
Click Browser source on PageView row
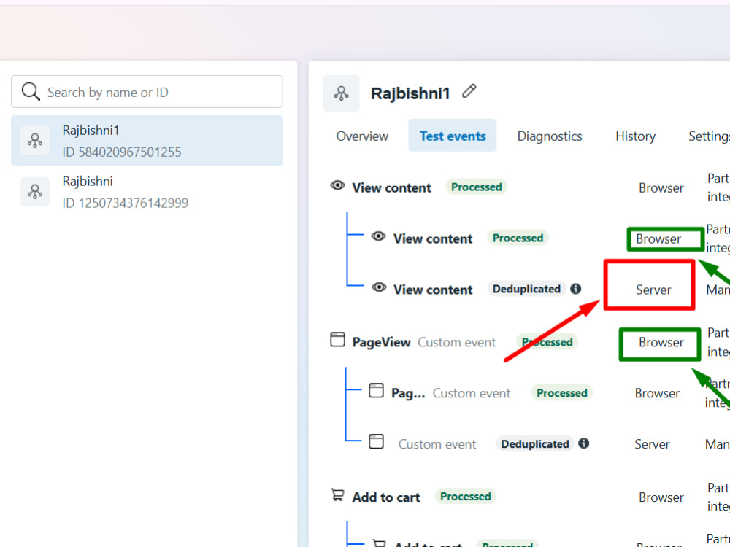[661, 342]
